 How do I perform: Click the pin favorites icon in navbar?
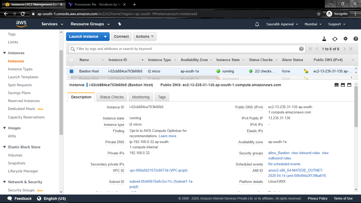click(x=119, y=24)
